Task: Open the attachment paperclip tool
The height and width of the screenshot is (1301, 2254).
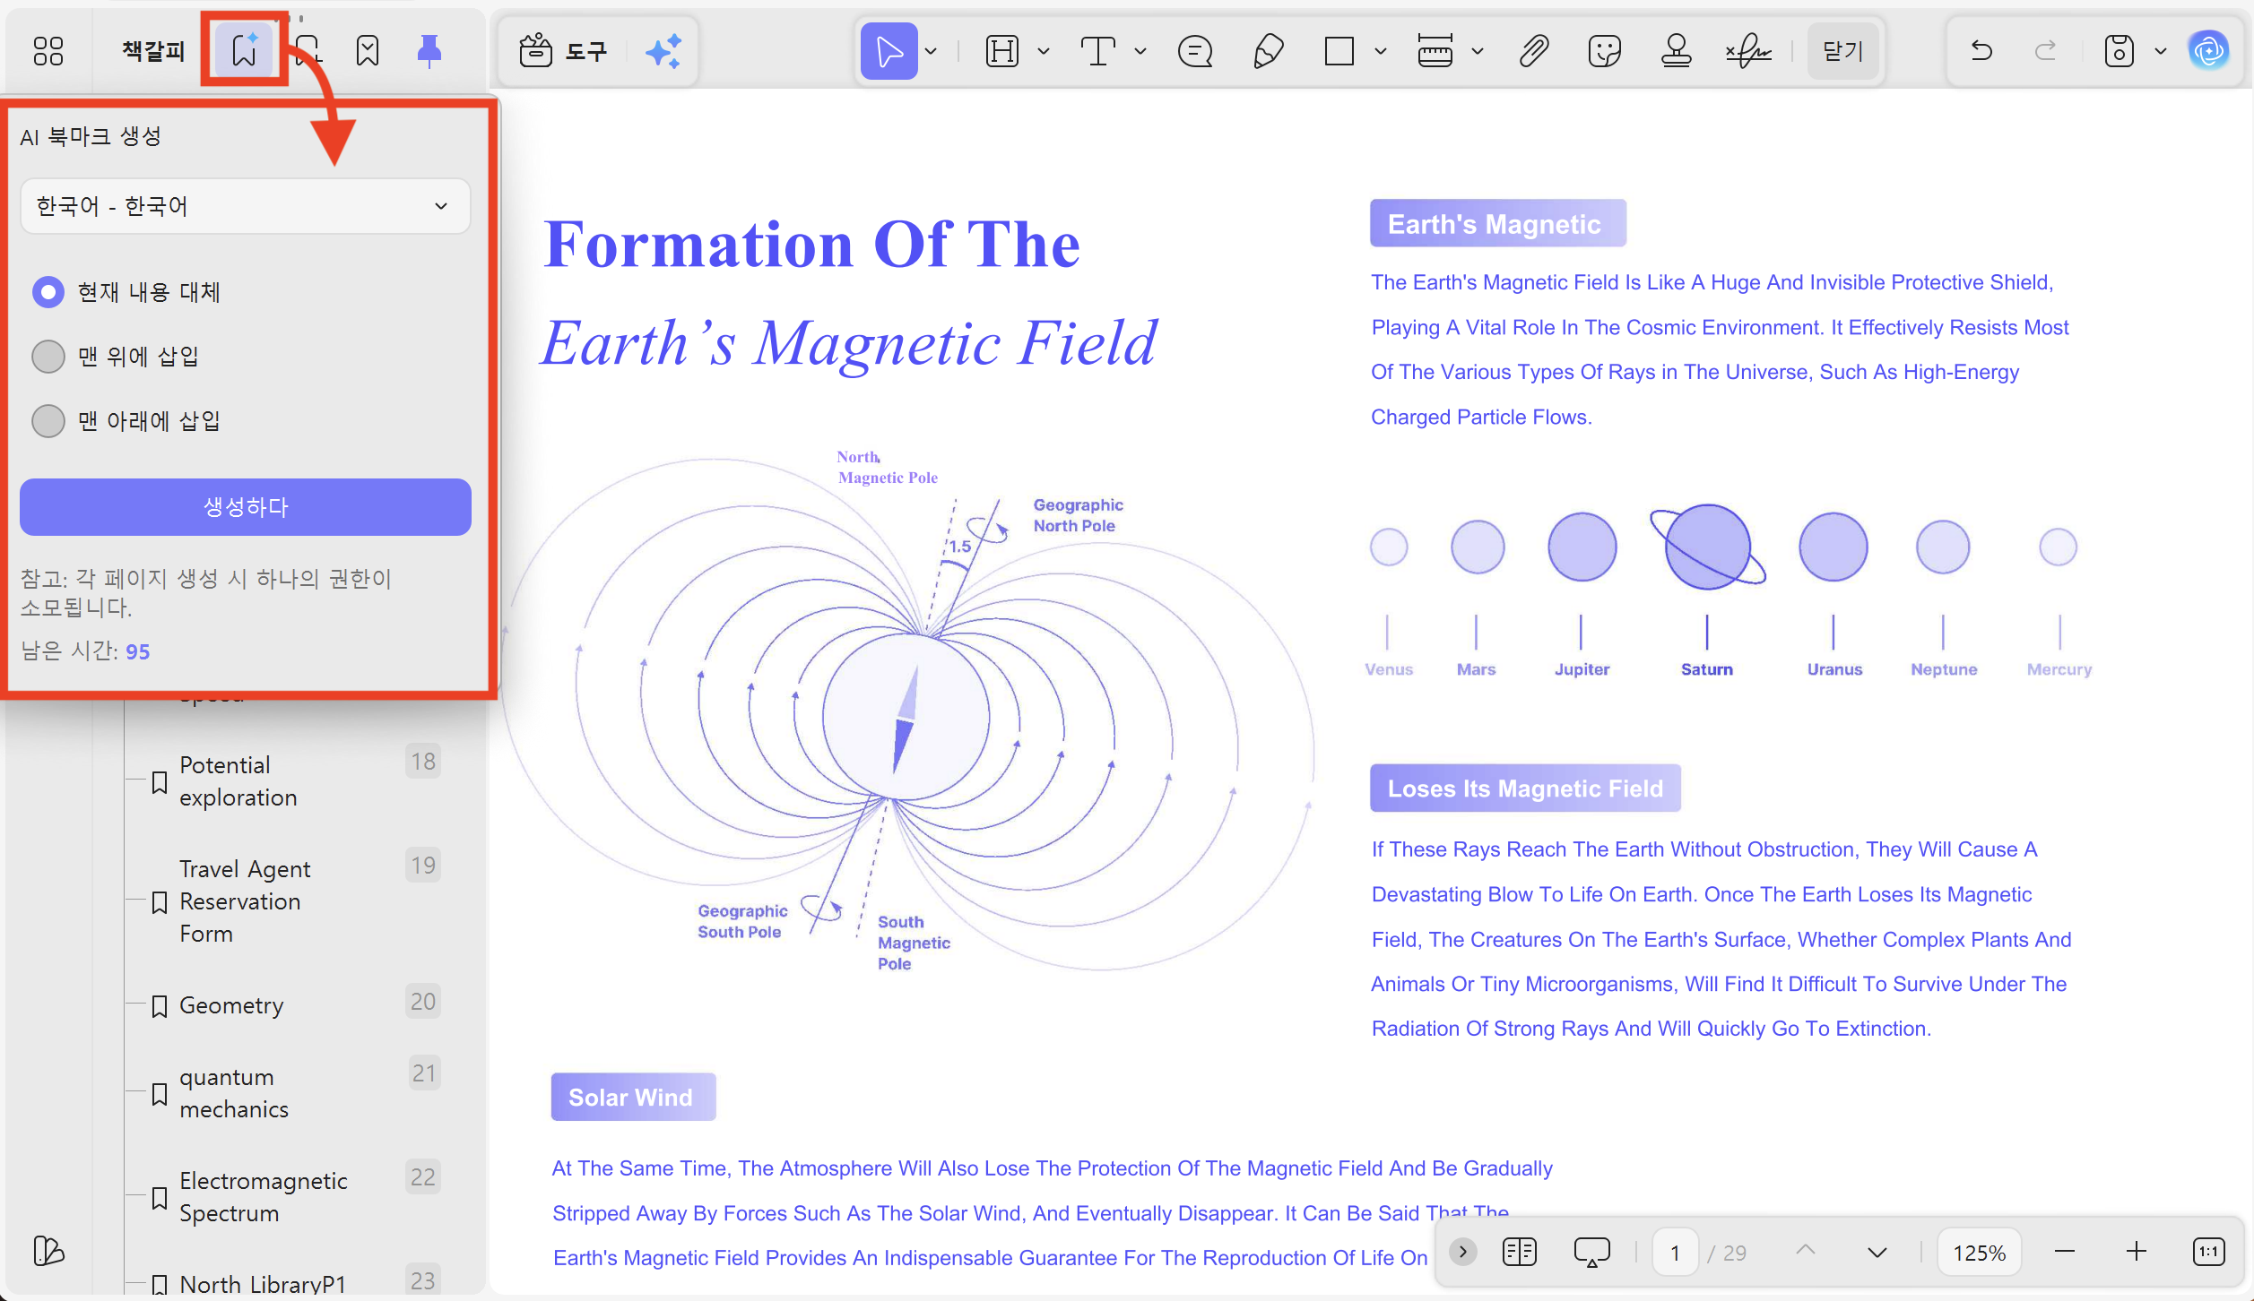Action: click(1533, 51)
